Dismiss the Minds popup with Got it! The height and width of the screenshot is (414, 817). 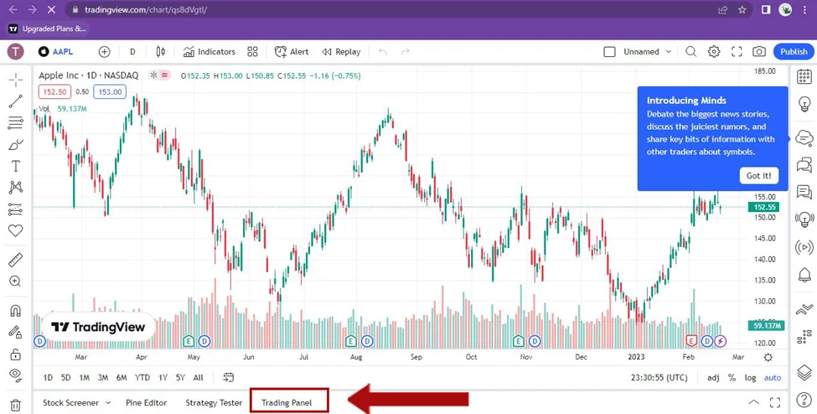click(x=758, y=176)
